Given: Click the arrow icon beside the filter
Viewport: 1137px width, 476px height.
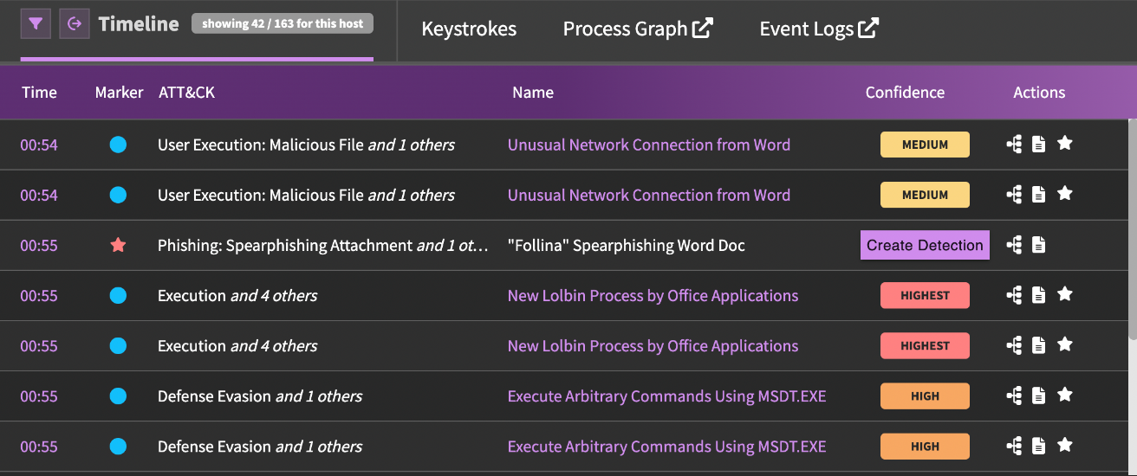Looking at the screenshot, I should click(75, 23).
